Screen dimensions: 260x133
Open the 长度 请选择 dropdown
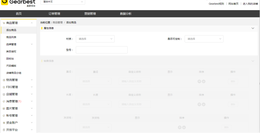[95, 104]
